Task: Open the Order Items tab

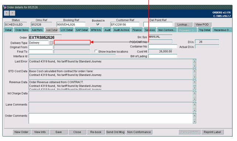Action: coord(22,30)
